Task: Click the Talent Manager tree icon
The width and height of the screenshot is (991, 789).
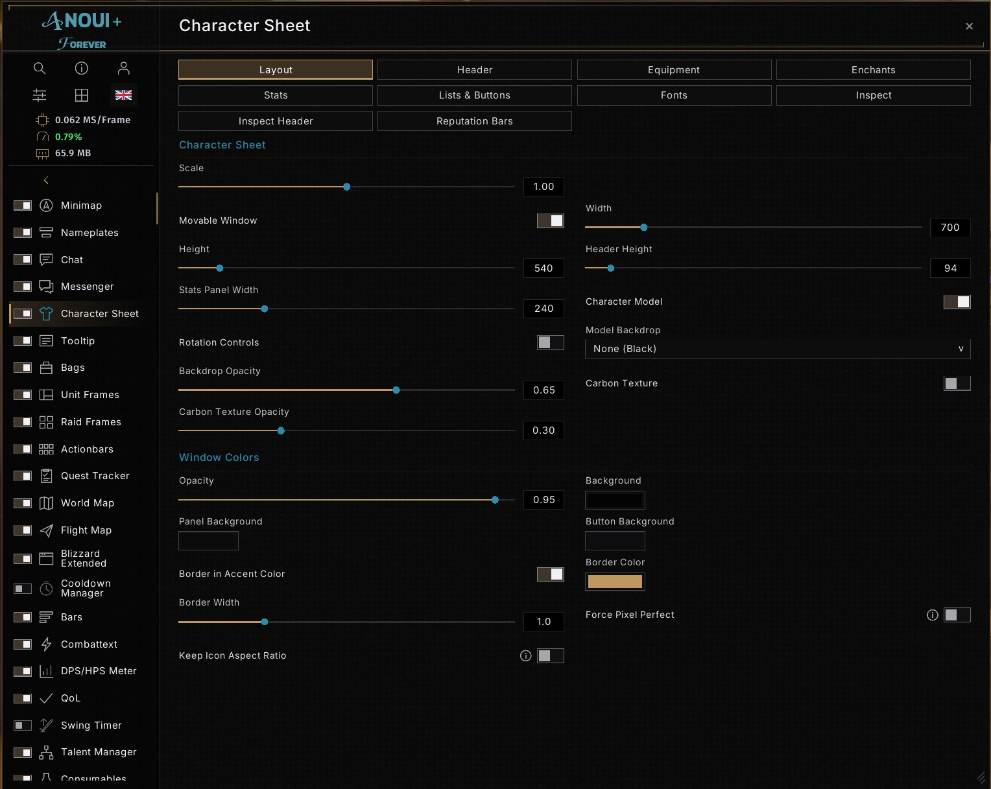Action: pyautogui.click(x=46, y=752)
